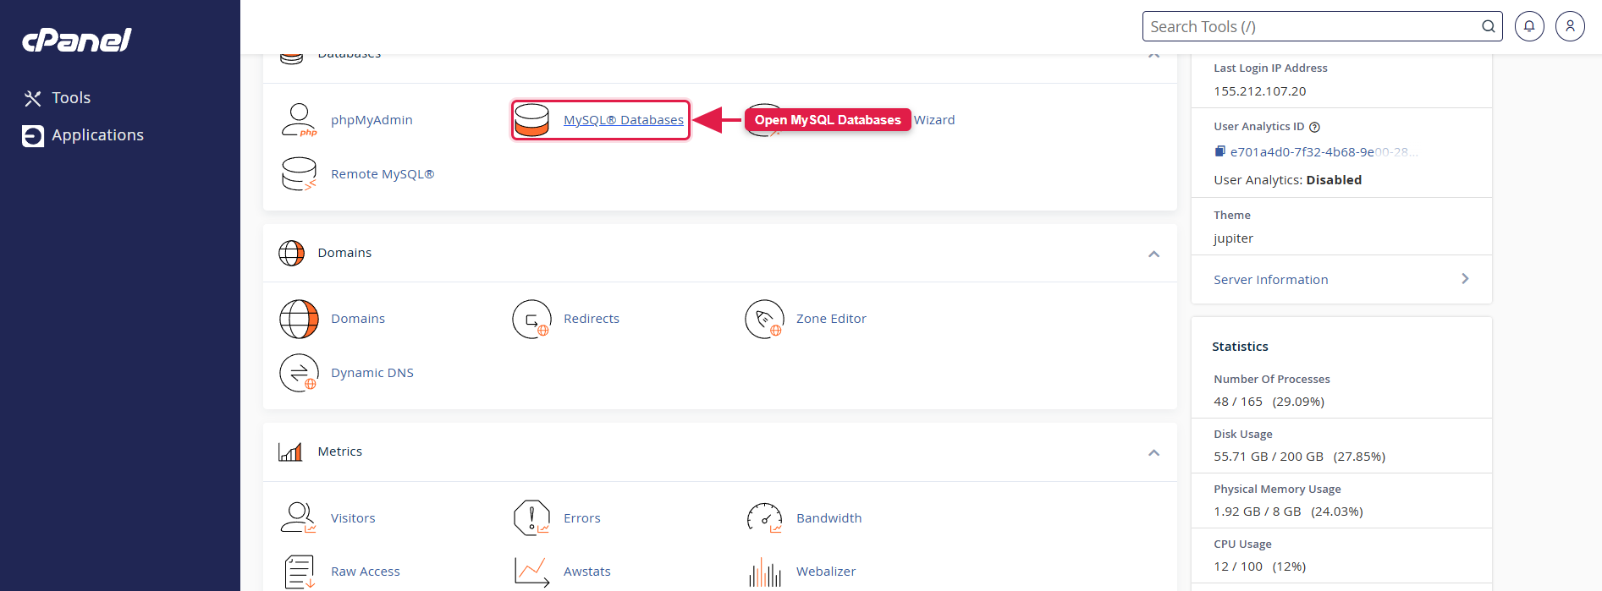
Task: Open the phpMyAdmin link
Action: (372, 120)
